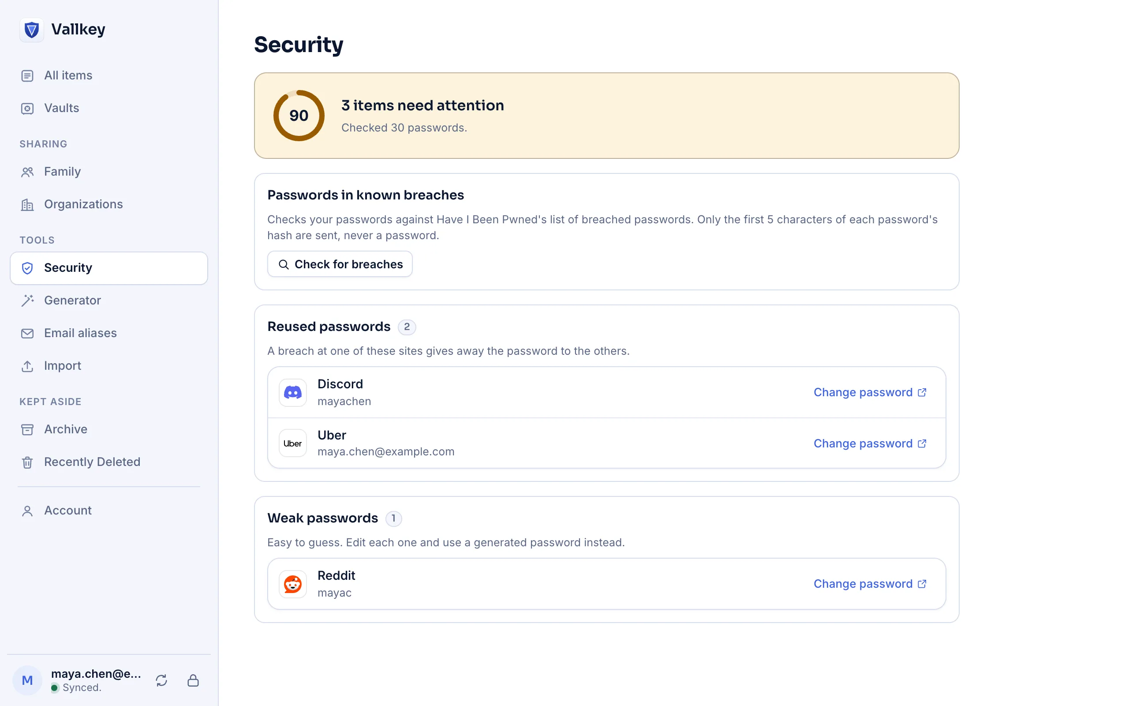The height and width of the screenshot is (706, 1129).
Task: Click the Checked 30 passwords text
Action: click(x=404, y=128)
